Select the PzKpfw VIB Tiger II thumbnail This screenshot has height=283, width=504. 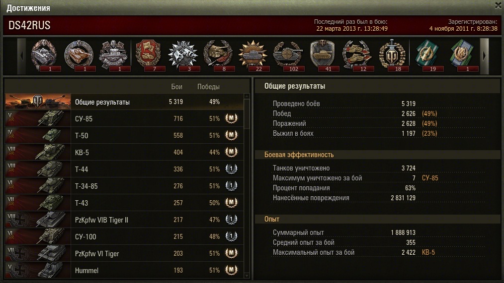coord(38,220)
